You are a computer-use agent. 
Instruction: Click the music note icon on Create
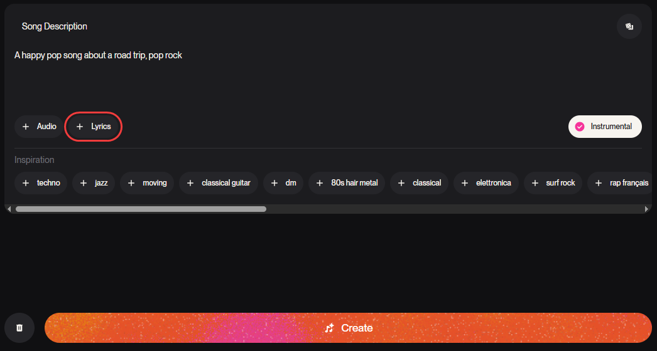[x=330, y=328]
